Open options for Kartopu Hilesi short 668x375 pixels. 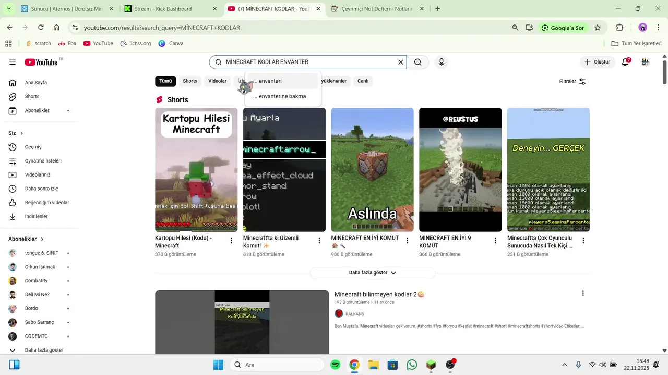231,241
